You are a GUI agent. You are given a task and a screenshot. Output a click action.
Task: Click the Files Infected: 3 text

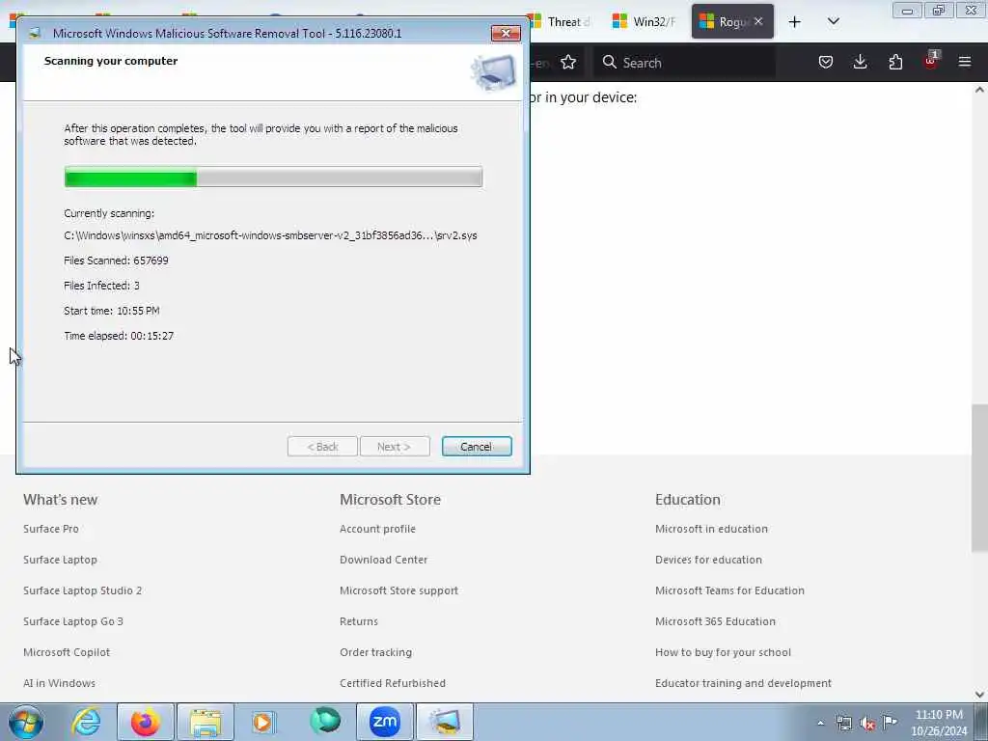pyautogui.click(x=101, y=286)
